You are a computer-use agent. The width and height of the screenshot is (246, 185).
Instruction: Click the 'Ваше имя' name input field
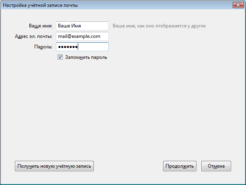tap(82, 26)
